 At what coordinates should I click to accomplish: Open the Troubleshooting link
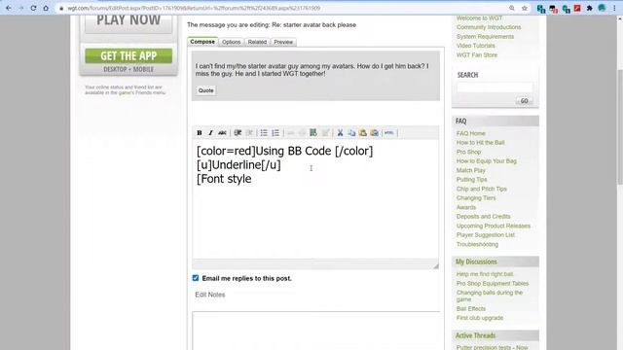(477, 244)
